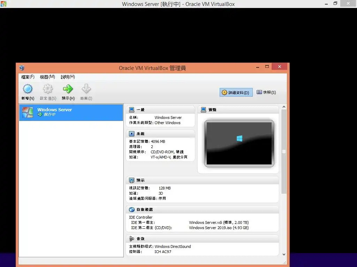Click the 'Windows Server 2019.iso' entry
This screenshot has width=357, height=267.
coord(219,228)
